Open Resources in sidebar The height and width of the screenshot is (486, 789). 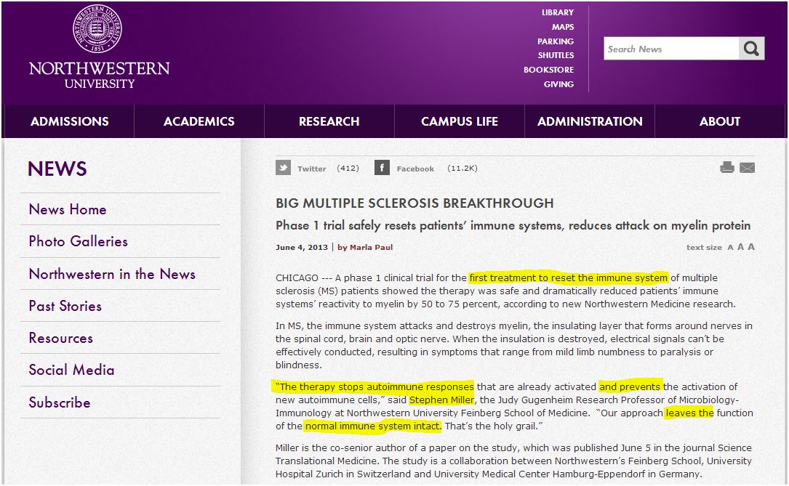coord(61,338)
